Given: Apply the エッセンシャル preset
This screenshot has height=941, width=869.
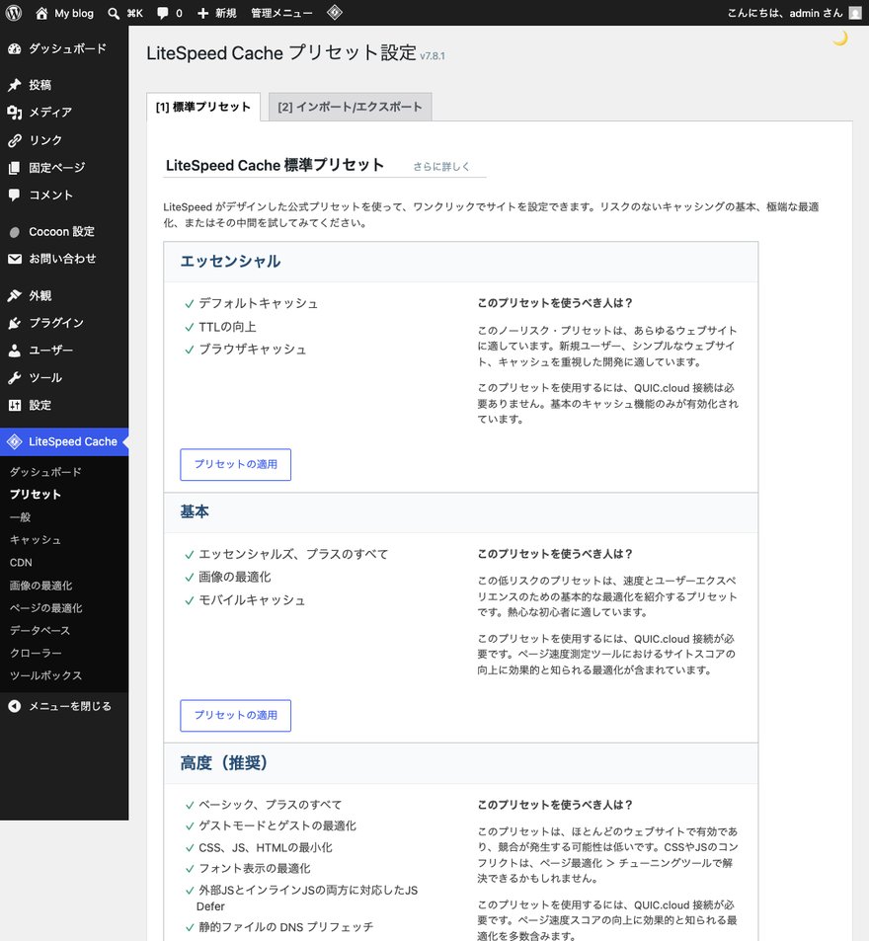Looking at the screenshot, I should (x=235, y=464).
